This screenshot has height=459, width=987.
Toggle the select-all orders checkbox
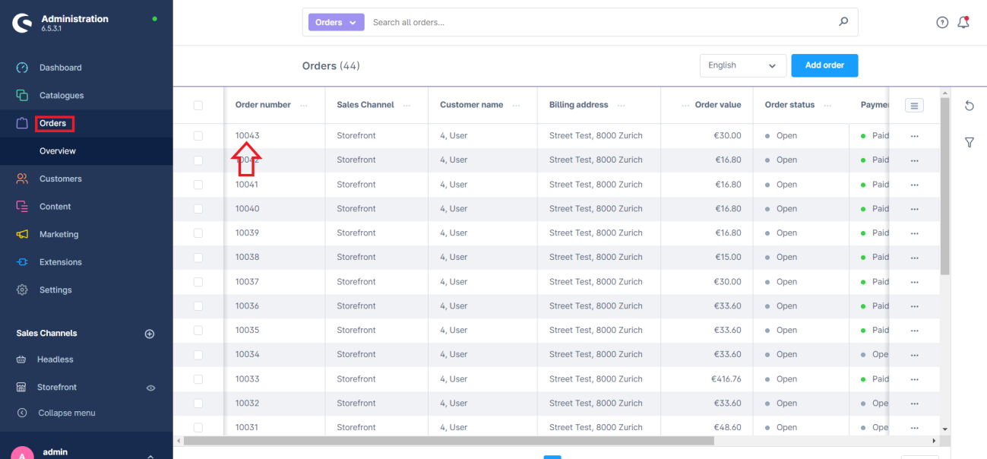198,106
